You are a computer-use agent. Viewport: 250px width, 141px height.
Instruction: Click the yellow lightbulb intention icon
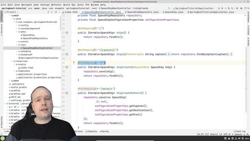[x=74, y=63]
